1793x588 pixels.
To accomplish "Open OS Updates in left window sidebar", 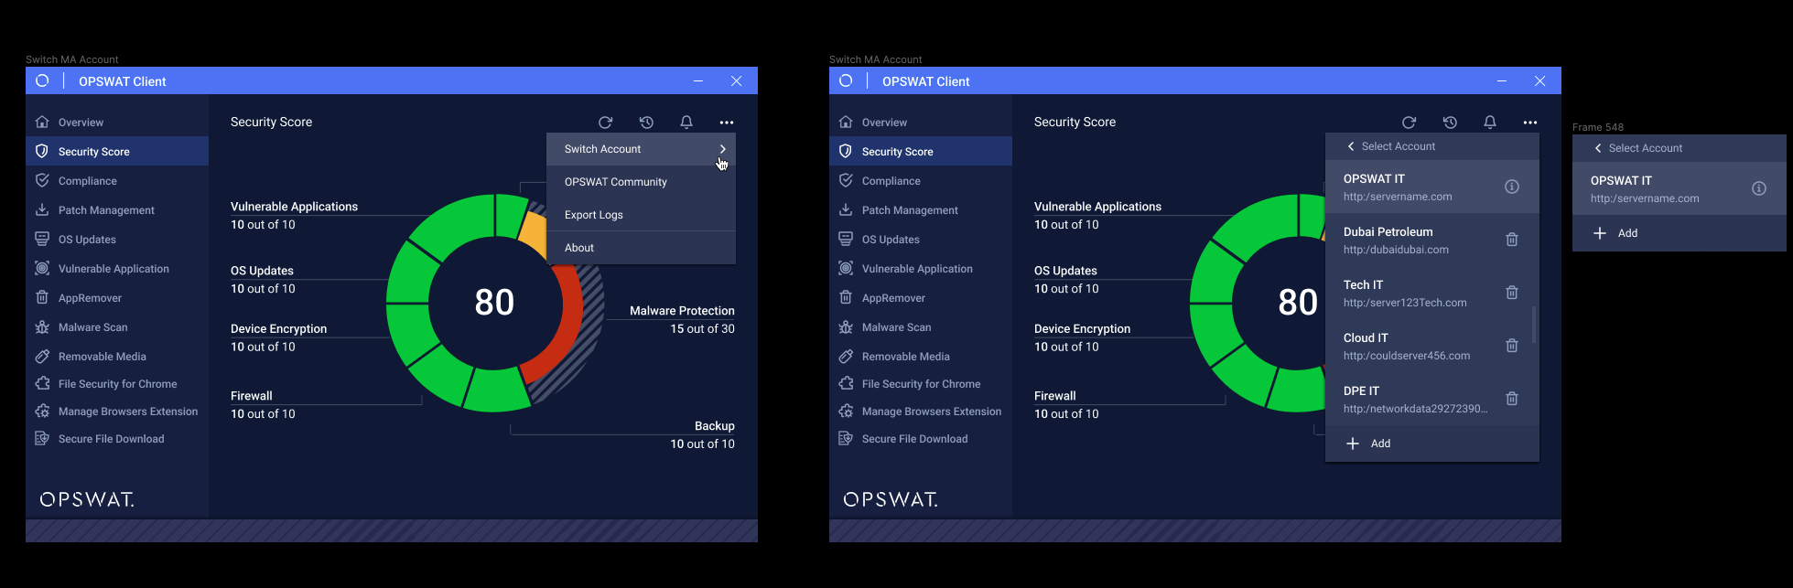I will pyautogui.click(x=117, y=240).
